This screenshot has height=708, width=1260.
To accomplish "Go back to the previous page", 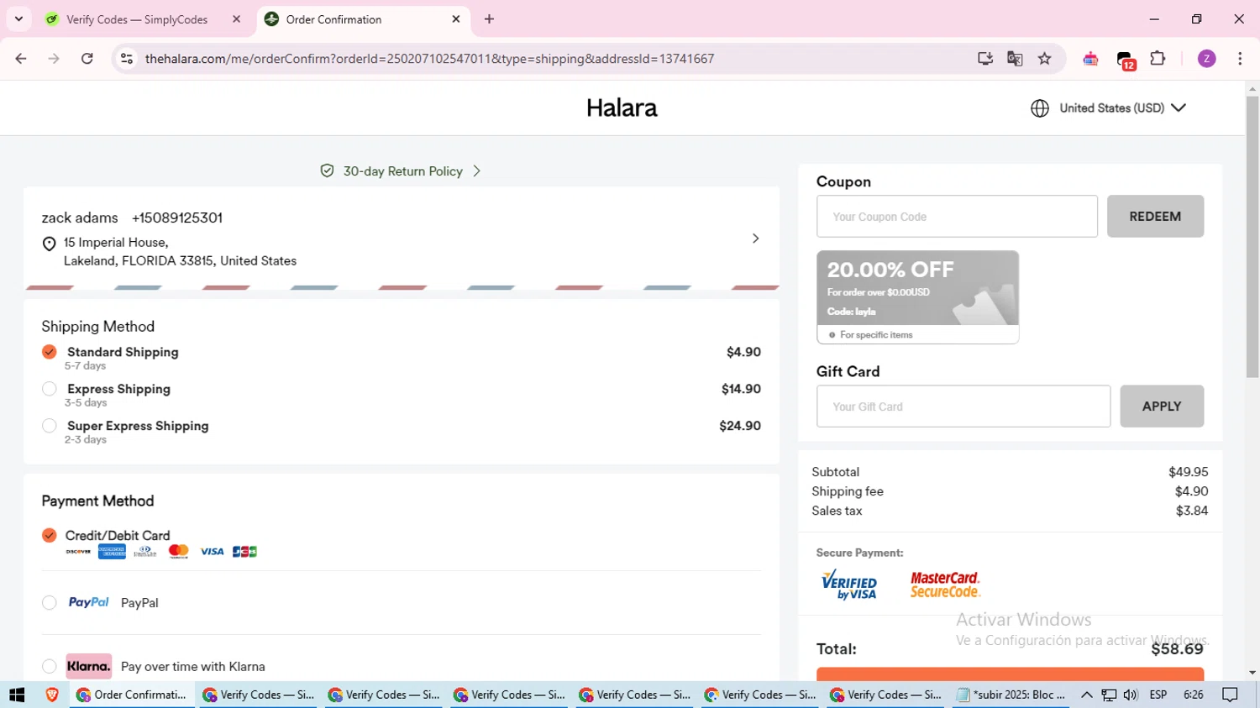I will tap(21, 59).
